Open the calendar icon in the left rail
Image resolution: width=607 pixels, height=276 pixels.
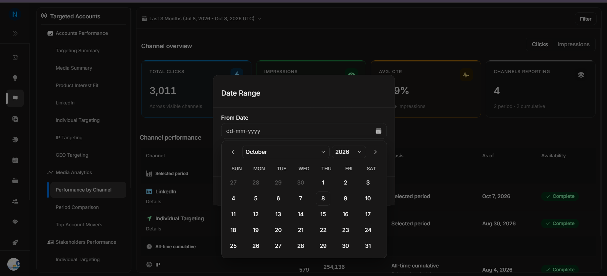click(15, 160)
